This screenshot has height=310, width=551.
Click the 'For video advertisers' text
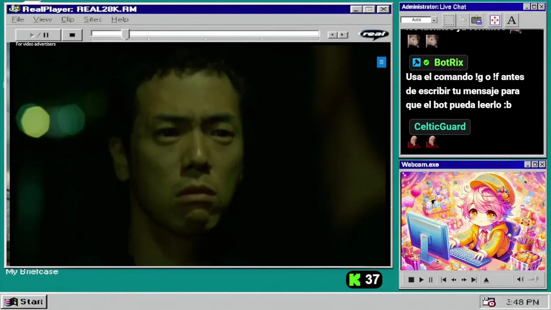[36, 44]
